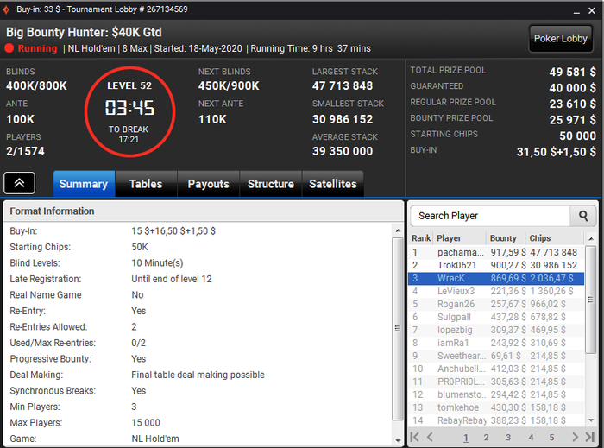
Task: Open the Structure tab
Action: click(270, 184)
